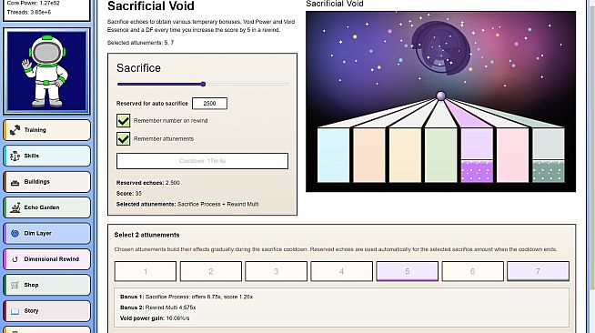Click the light blue void column
Viewport: 595px width, 333px height.
(x=333, y=155)
